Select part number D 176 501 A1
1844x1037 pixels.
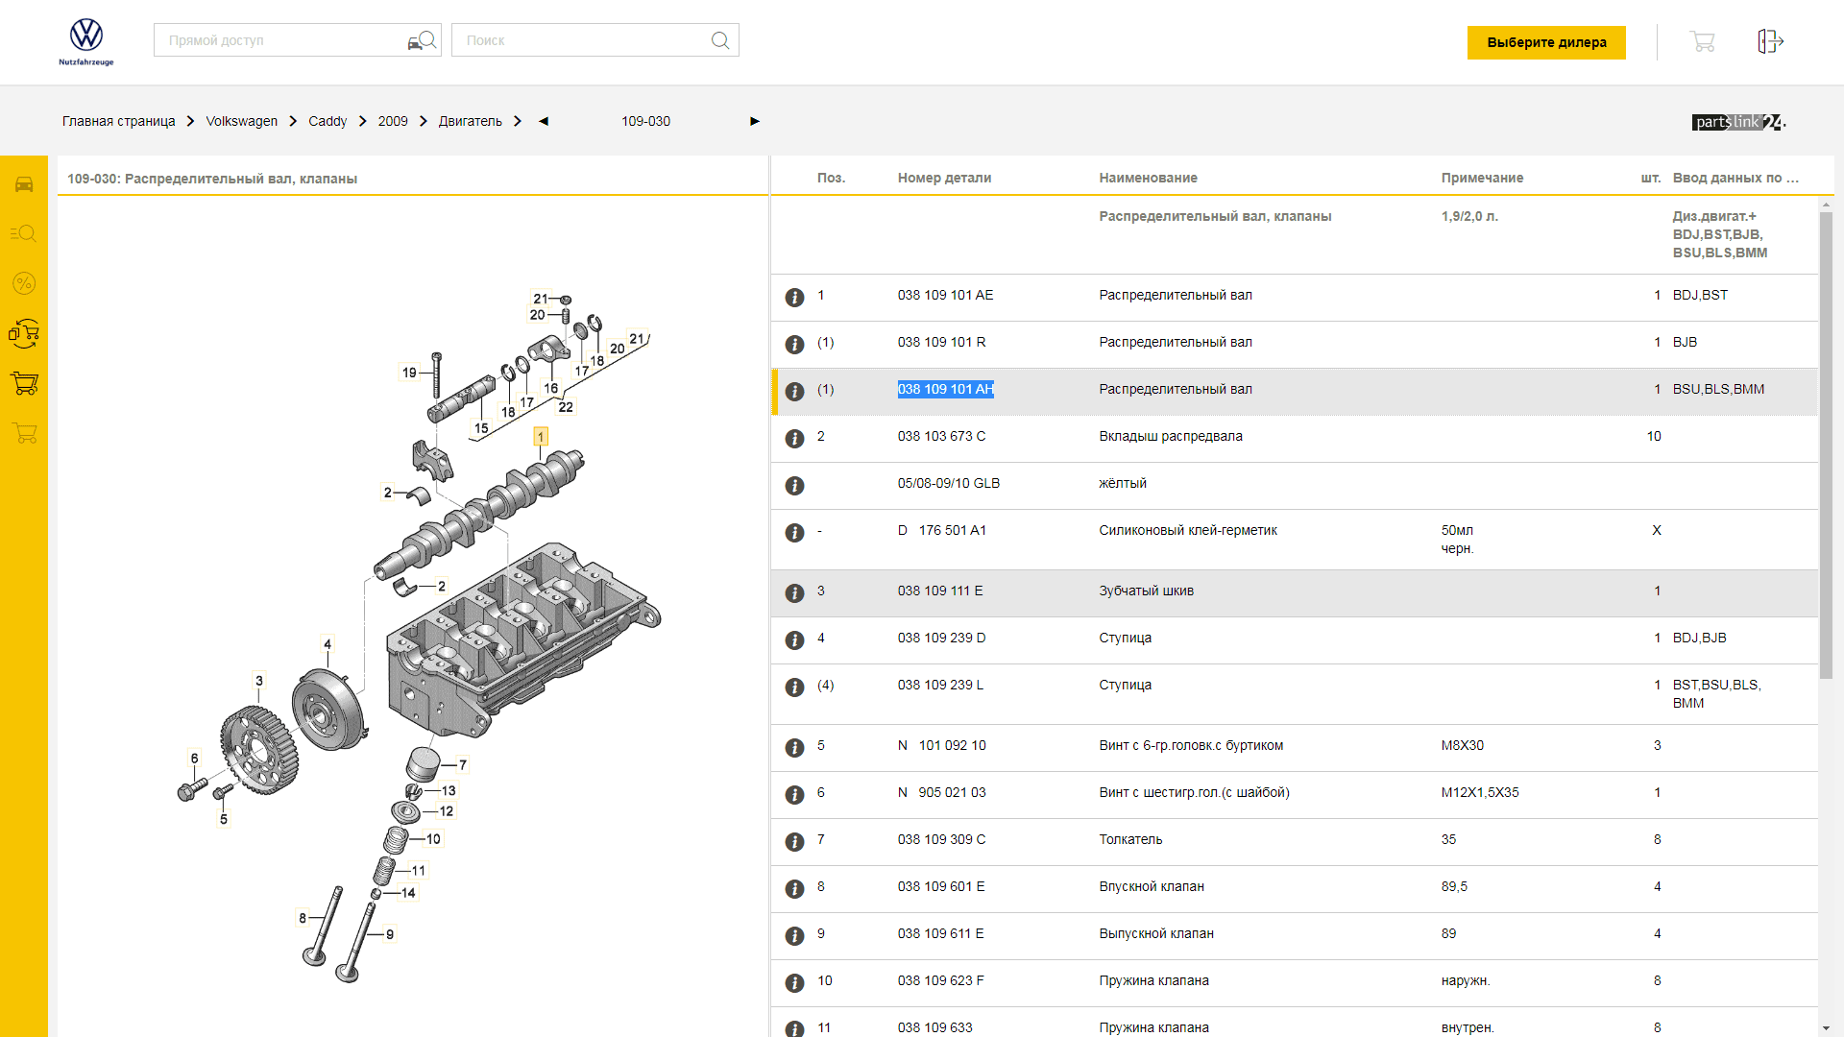[942, 530]
